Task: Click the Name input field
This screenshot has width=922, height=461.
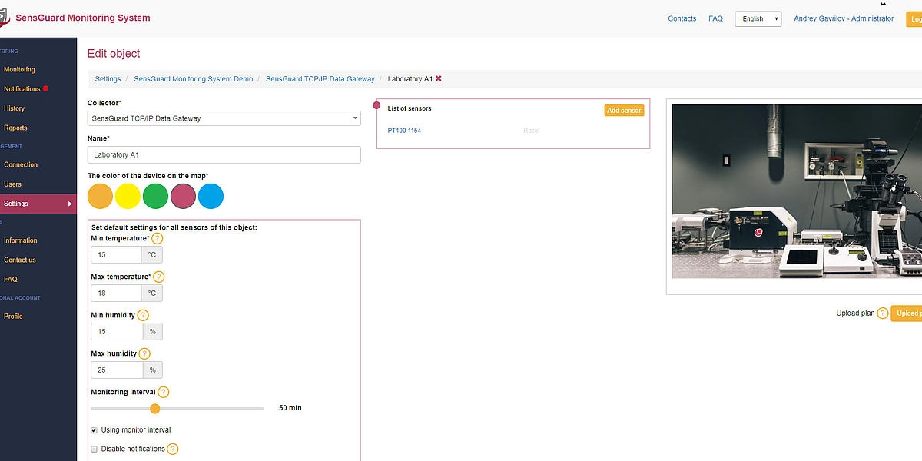Action: point(224,155)
